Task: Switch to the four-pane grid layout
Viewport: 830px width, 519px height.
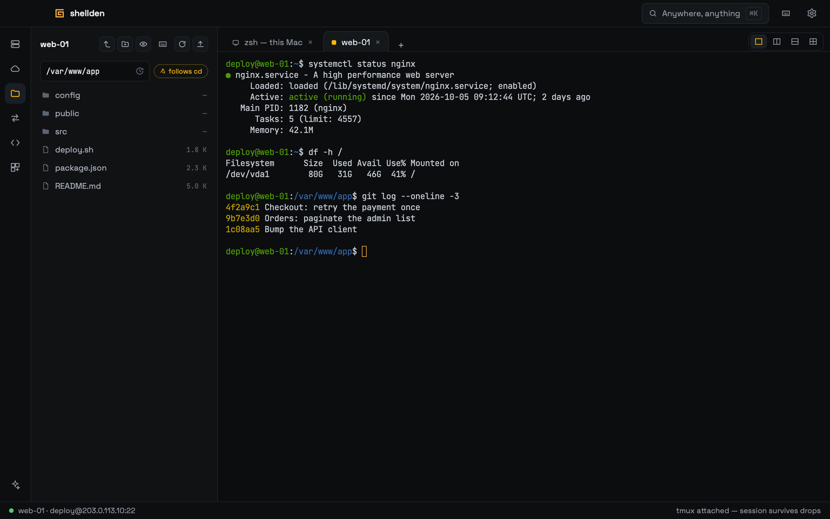Action: click(813, 42)
